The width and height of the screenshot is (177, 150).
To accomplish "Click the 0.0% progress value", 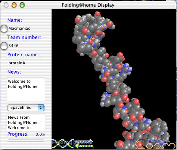I will 40,134.
